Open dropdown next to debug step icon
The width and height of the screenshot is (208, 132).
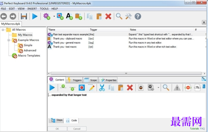(158, 88)
